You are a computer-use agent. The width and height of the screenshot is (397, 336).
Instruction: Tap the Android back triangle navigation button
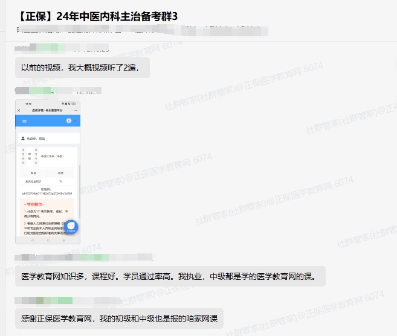pos(33,240)
